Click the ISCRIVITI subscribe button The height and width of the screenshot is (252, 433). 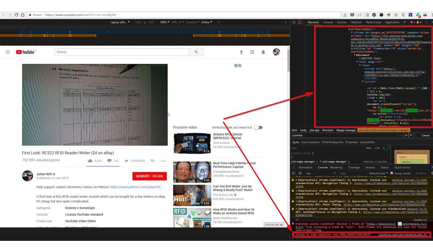point(149,176)
